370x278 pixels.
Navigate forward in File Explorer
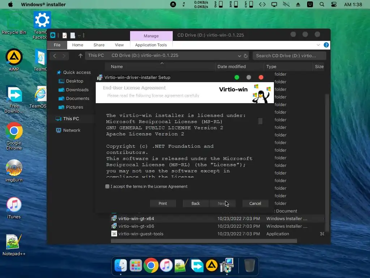64,56
